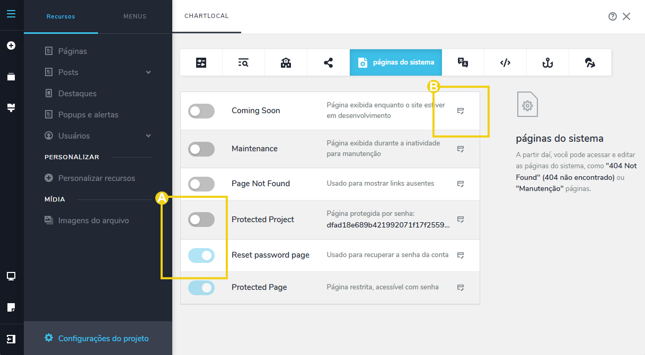
Task: Expand the Usuários submenu arrow
Action: click(148, 136)
